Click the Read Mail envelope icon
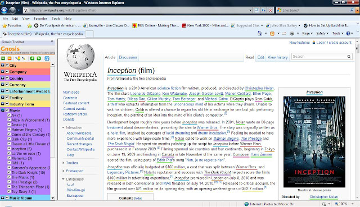 284,34
